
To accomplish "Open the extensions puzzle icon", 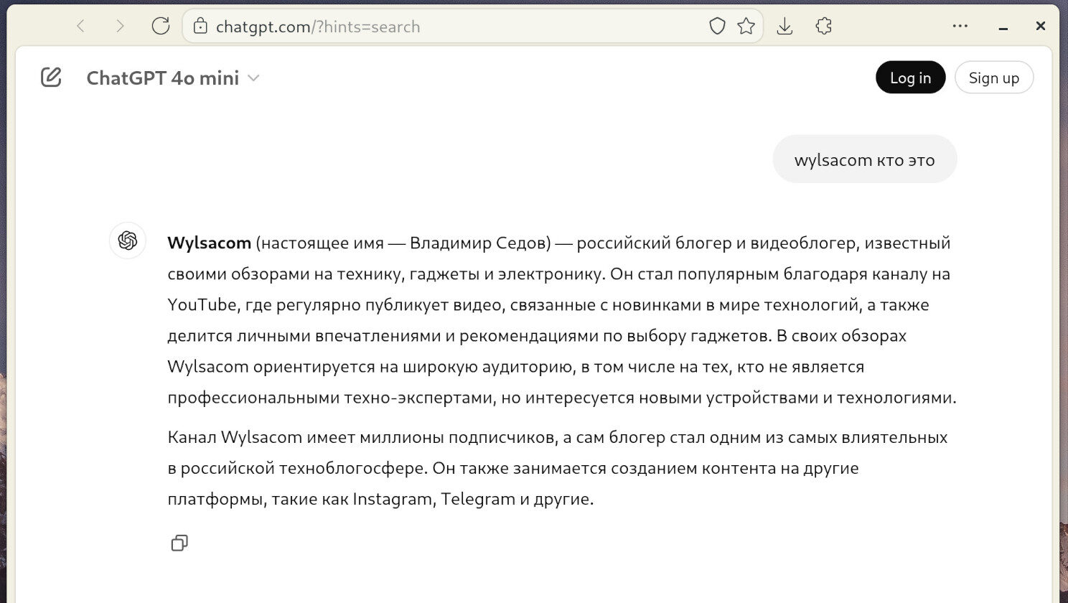I will coord(823,27).
